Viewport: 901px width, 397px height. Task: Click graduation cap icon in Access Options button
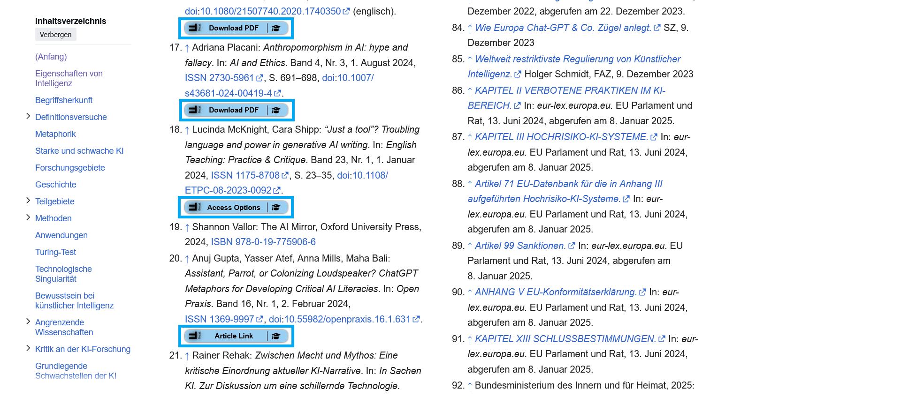pos(276,207)
